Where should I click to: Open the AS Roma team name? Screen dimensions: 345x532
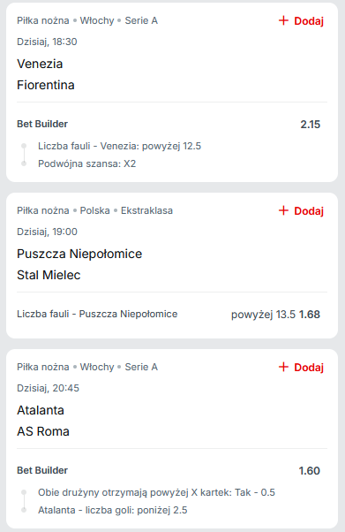pos(43,431)
